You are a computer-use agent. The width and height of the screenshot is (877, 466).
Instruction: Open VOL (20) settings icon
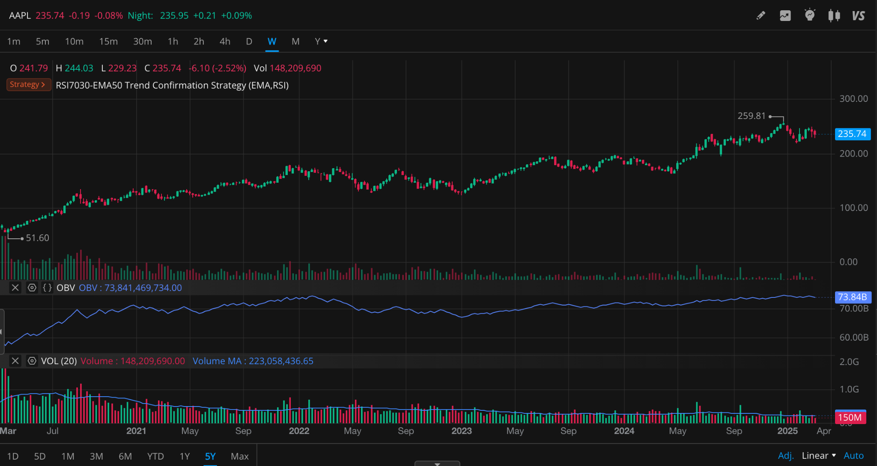click(32, 361)
